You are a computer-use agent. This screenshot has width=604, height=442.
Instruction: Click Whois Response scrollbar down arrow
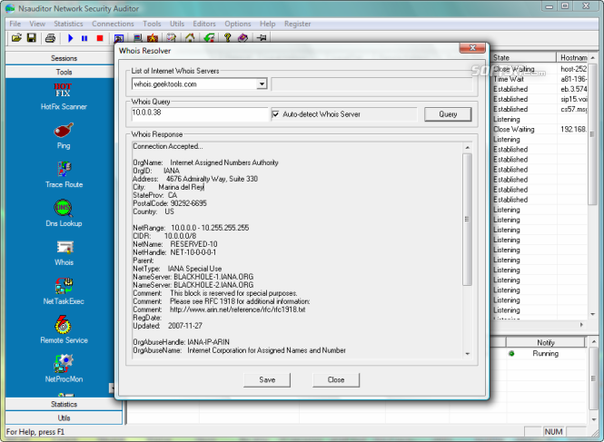467,354
